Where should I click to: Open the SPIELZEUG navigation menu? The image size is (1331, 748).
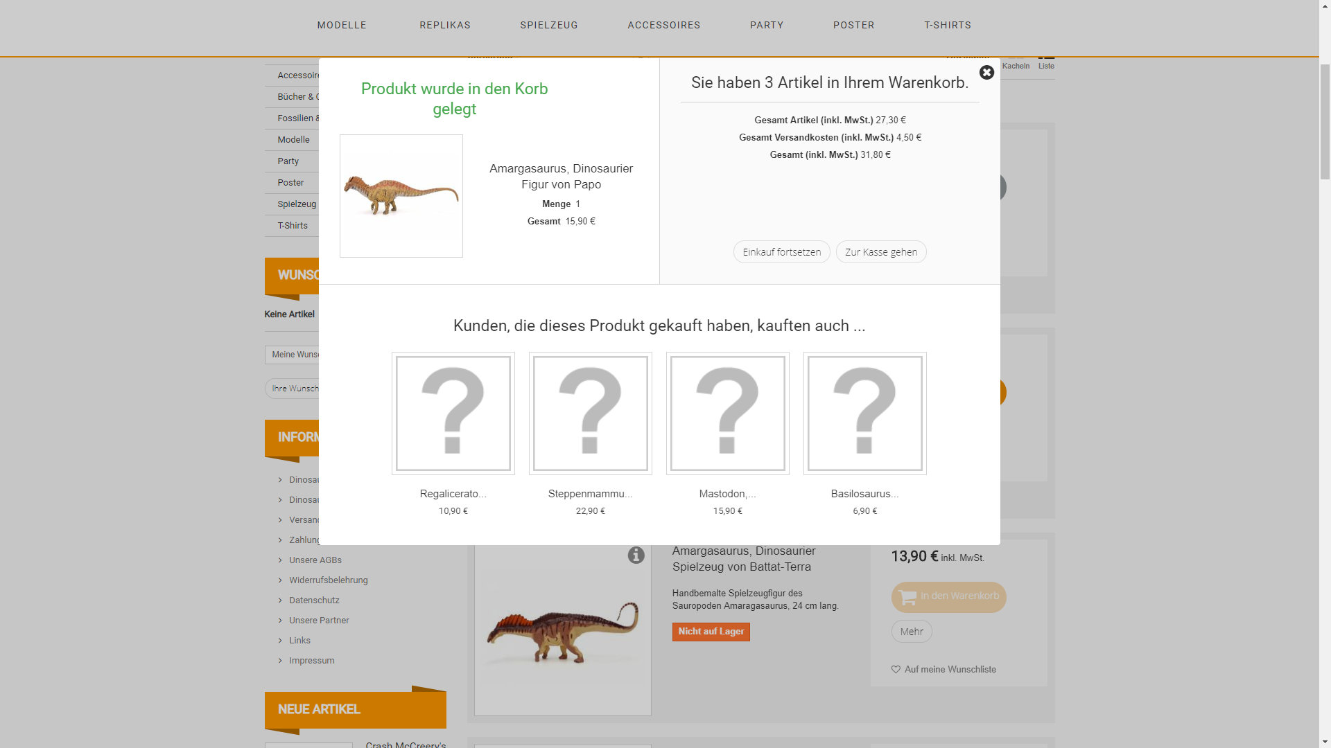(x=548, y=25)
